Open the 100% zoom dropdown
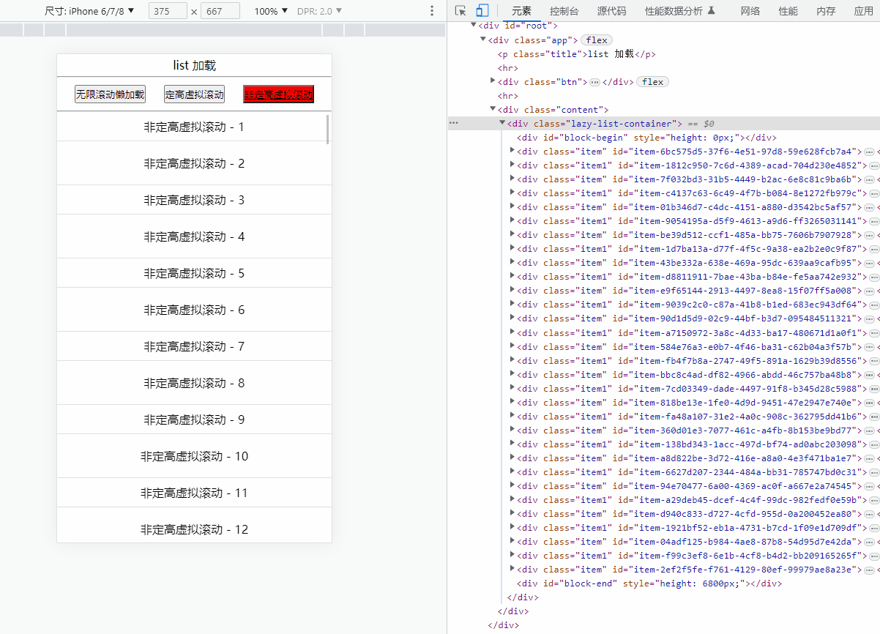Viewport: 880px width, 634px height. pyautogui.click(x=271, y=11)
